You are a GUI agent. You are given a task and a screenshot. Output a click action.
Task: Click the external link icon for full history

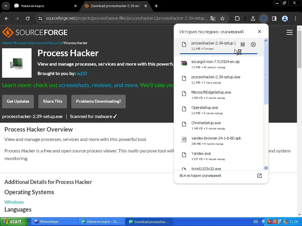[x=260, y=175]
